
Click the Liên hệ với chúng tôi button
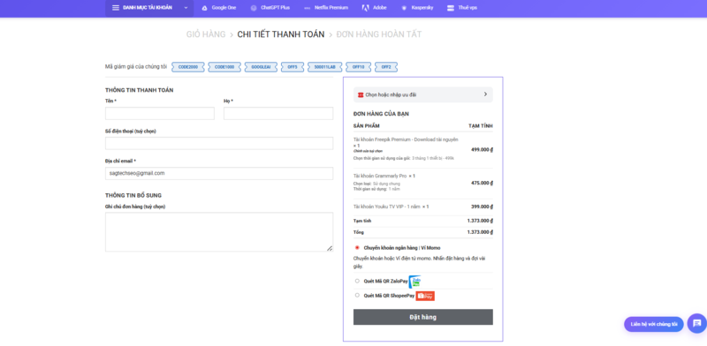654,324
